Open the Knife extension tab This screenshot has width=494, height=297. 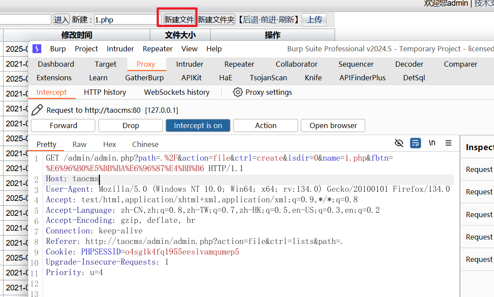(314, 78)
